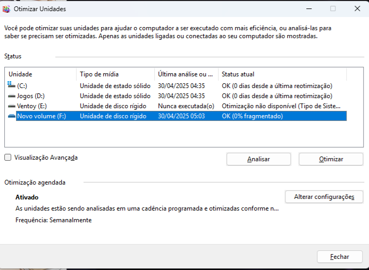Click the Otimizar button

[331, 159]
